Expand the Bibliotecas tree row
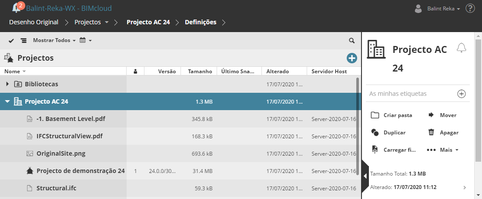482x199 pixels. pos(8,84)
